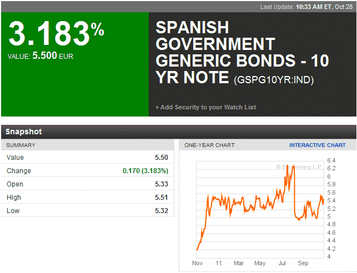Click the Low row value 5.32
This screenshot has width=357, height=273.
click(x=160, y=211)
